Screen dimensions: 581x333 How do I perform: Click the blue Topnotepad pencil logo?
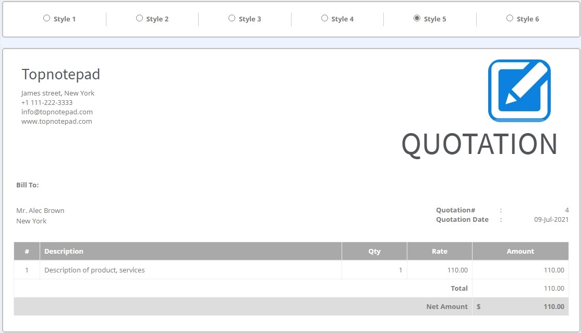pos(519,91)
